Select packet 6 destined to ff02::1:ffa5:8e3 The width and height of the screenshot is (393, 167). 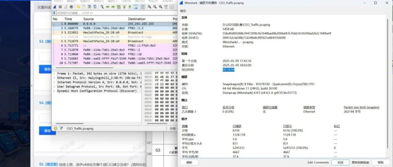pyautogui.click(x=115, y=45)
